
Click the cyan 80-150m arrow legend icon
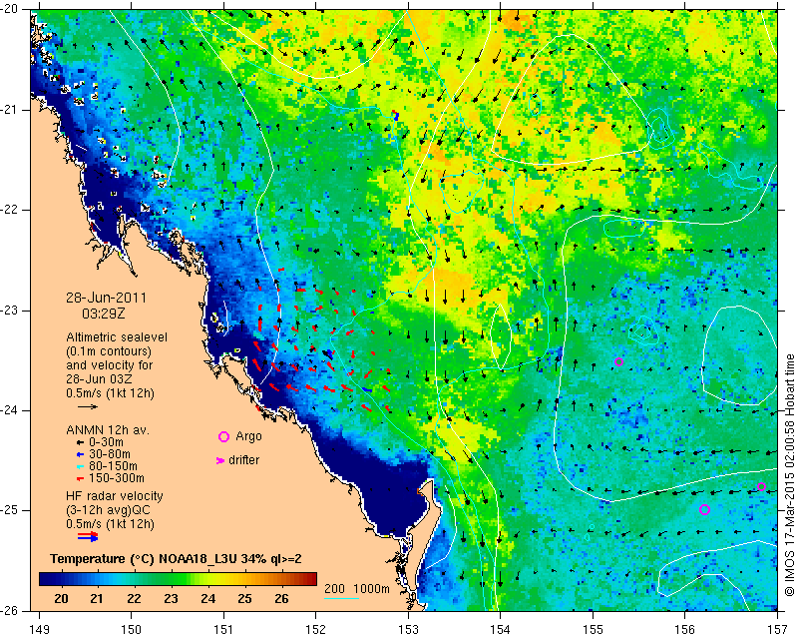[x=80, y=466]
